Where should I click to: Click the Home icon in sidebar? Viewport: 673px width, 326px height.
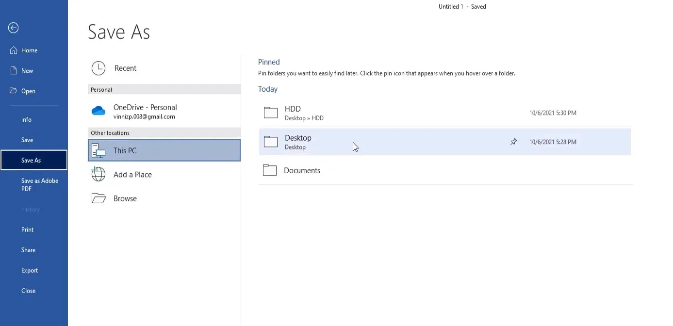pyautogui.click(x=29, y=50)
